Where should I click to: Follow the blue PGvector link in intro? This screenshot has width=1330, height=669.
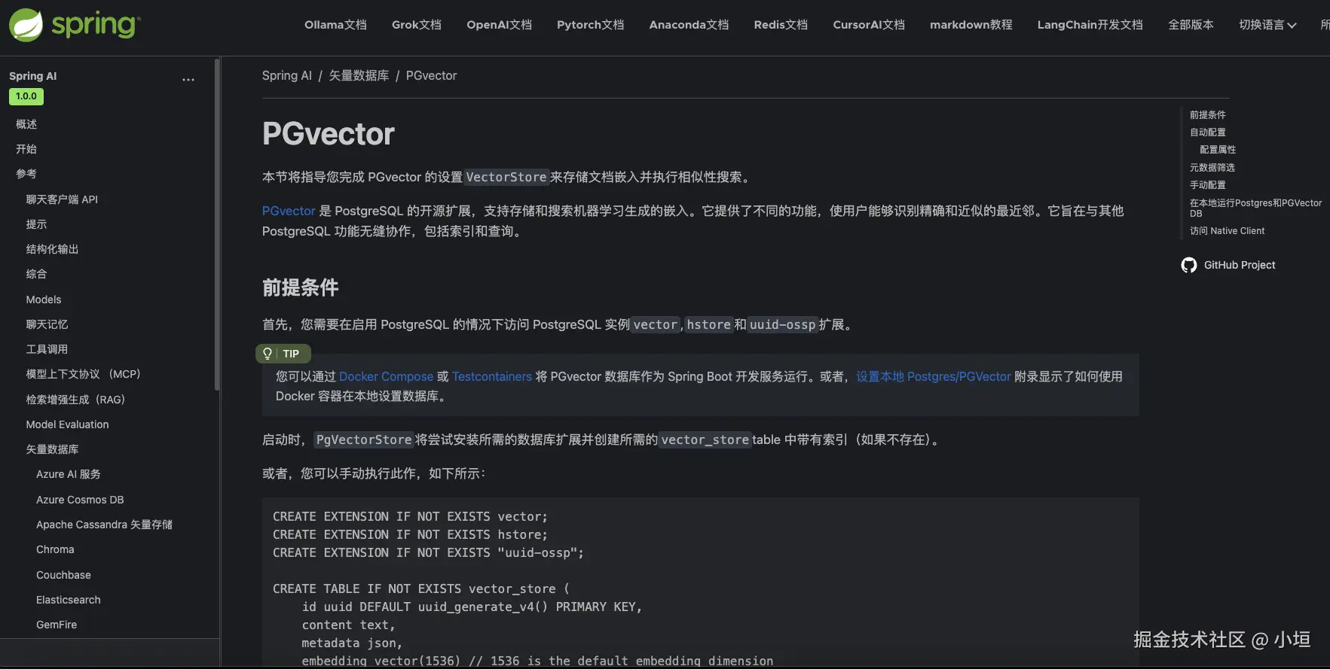(x=289, y=211)
